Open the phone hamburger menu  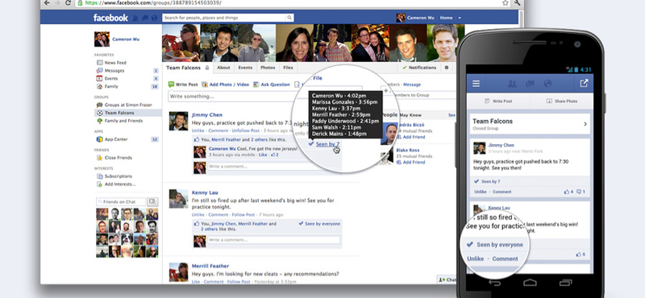(x=476, y=84)
